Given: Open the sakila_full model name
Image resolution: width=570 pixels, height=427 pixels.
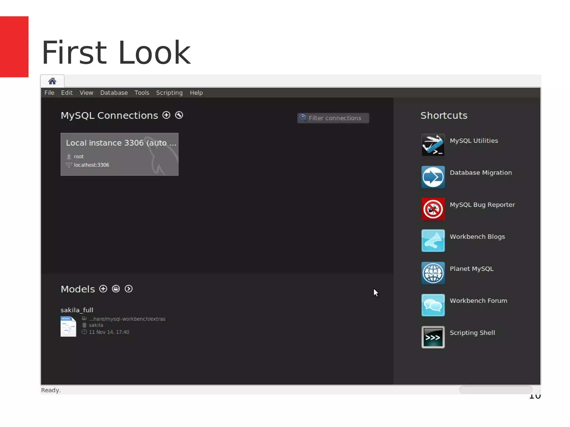Looking at the screenshot, I should (77, 310).
